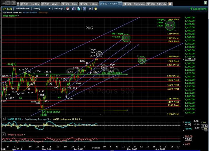
Task: Click the new tab icon
Action: pos(170,4)
